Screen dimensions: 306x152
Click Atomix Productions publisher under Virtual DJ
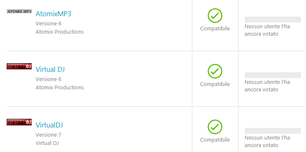click(60, 87)
